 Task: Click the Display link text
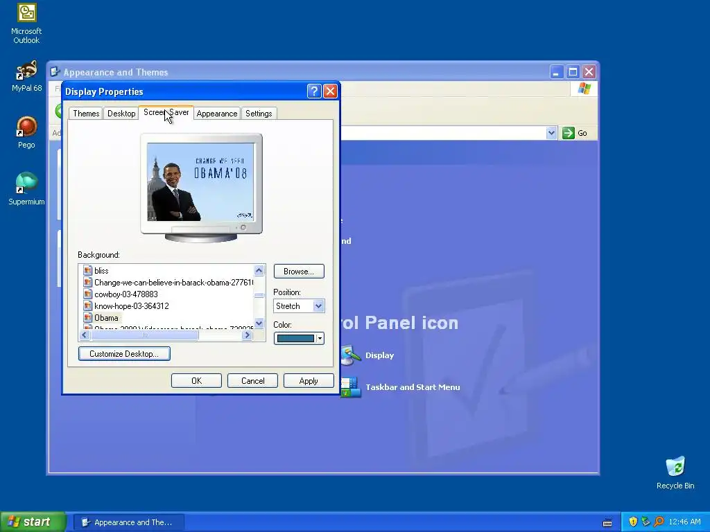(x=379, y=355)
